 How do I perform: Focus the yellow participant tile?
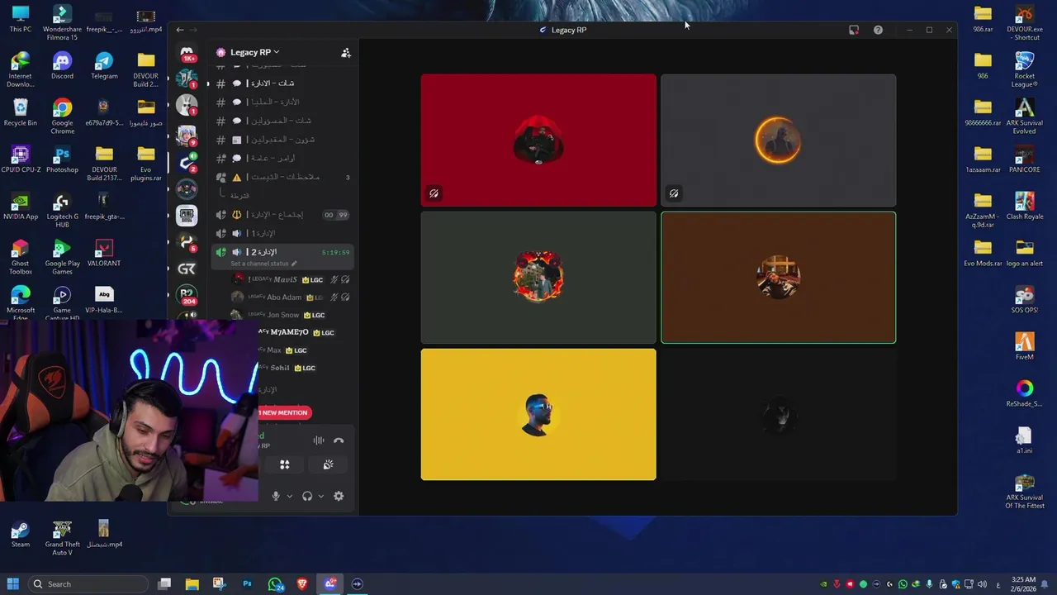[538, 414]
